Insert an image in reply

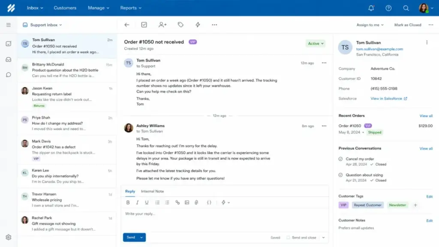click(x=187, y=202)
